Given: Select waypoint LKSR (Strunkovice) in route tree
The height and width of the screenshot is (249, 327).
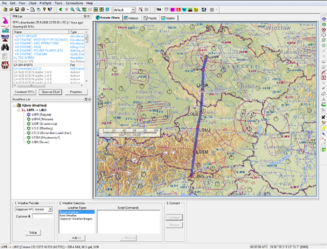Looking at the screenshot, I should 44,124.
